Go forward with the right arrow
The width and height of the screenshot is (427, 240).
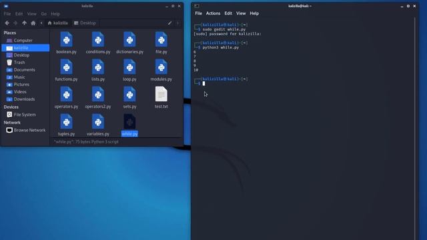tap(15, 23)
